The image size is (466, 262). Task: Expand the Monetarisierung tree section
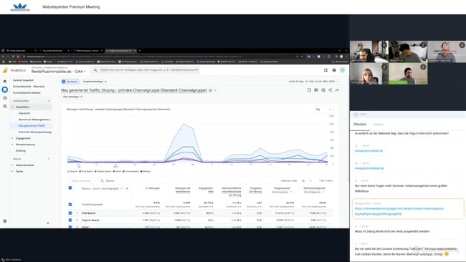pyautogui.click(x=12, y=145)
